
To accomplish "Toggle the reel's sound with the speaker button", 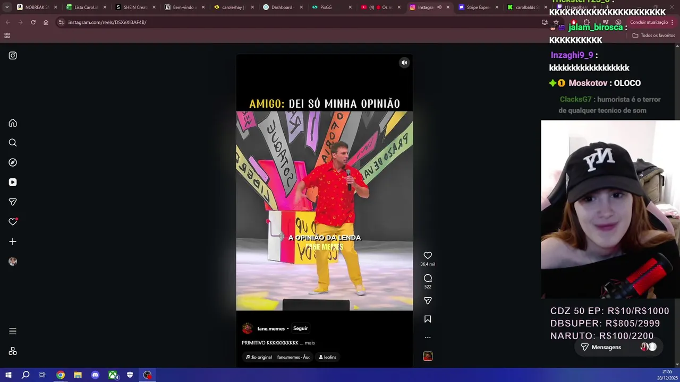I will coord(404,63).
